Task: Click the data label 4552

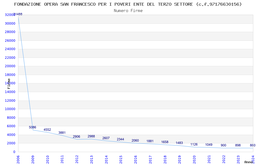Action: [x=47, y=130]
